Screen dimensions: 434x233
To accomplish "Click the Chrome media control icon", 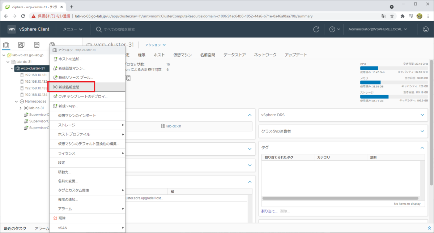I will pos(411,16).
